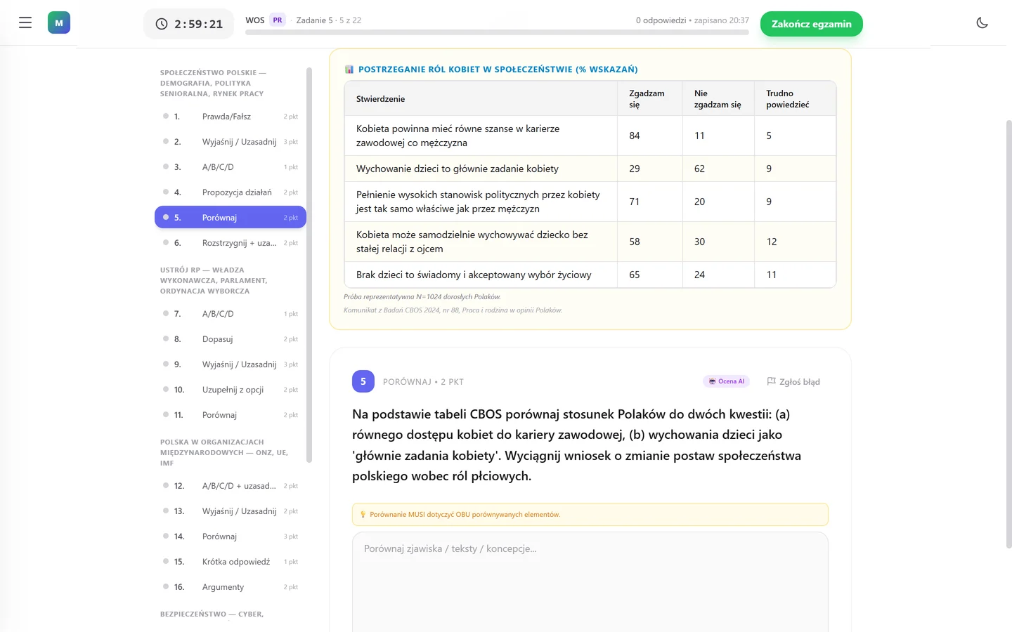
Task: Click the 'Zadanie 5 · 5 z 22' label
Action: [329, 20]
